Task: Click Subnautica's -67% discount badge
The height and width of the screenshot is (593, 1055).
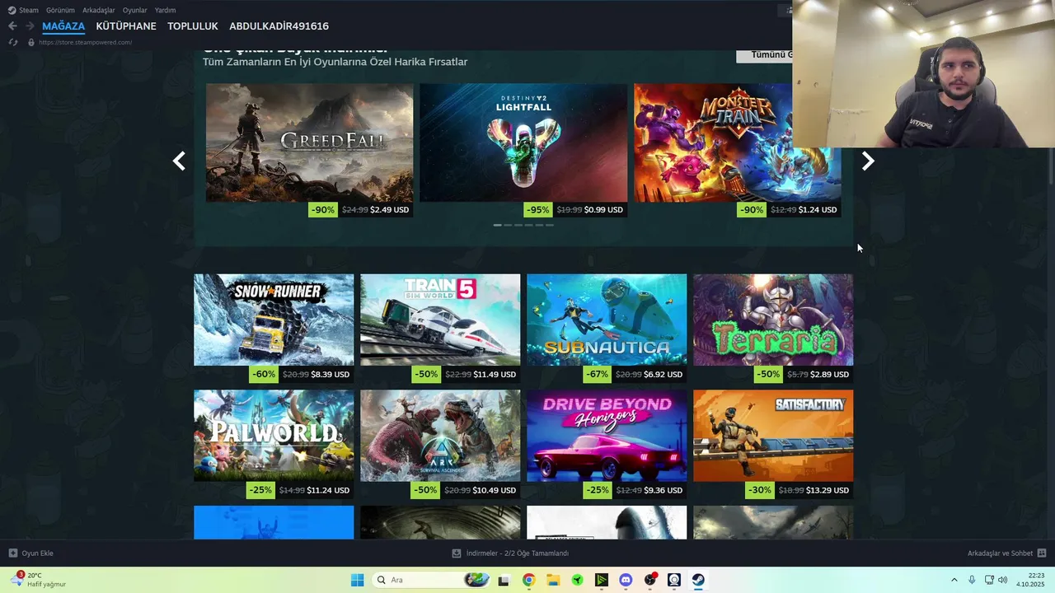Action: pyautogui.click(x=597, y=375)
